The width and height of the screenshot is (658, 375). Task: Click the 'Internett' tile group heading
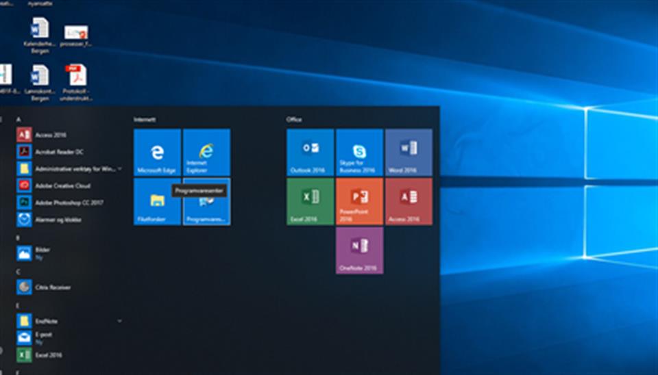click(x=145, y=120)
